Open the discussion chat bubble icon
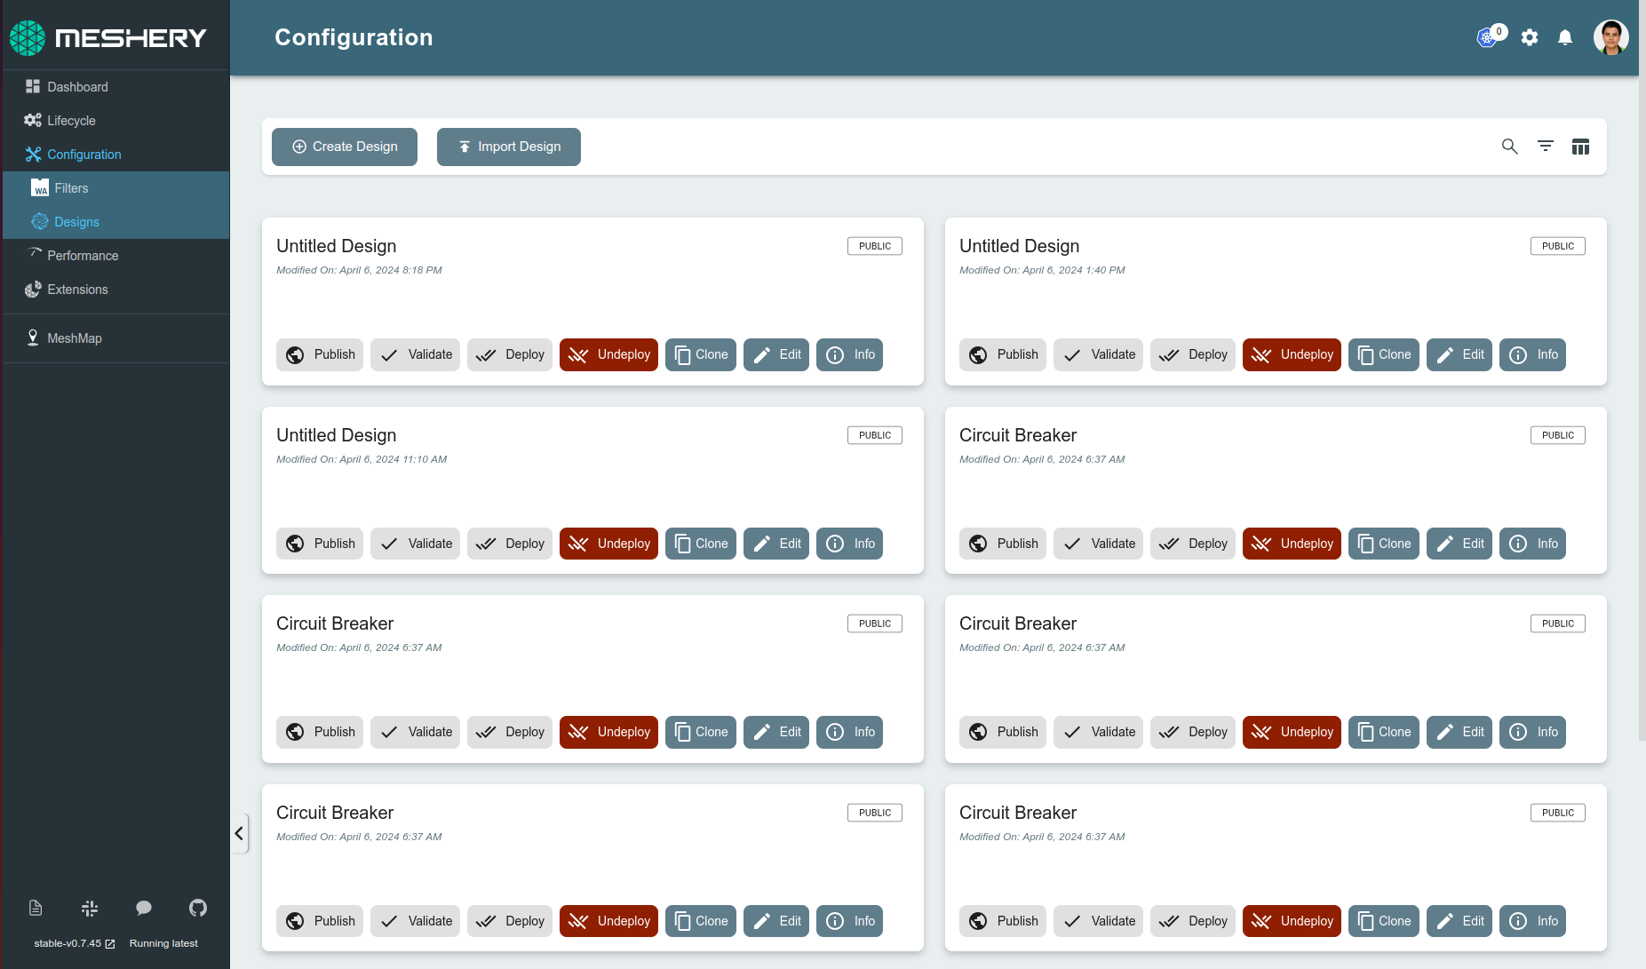This screenshot has height=969, width=1646. coord(144,908)
